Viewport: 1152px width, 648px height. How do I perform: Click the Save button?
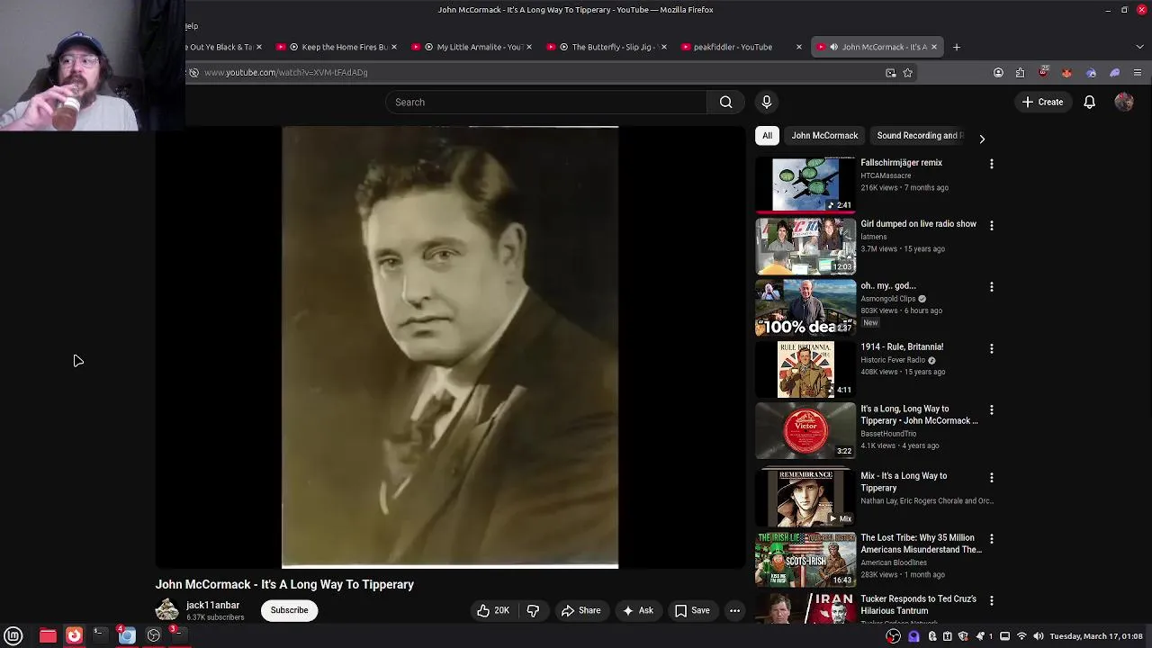coord(692,610)
